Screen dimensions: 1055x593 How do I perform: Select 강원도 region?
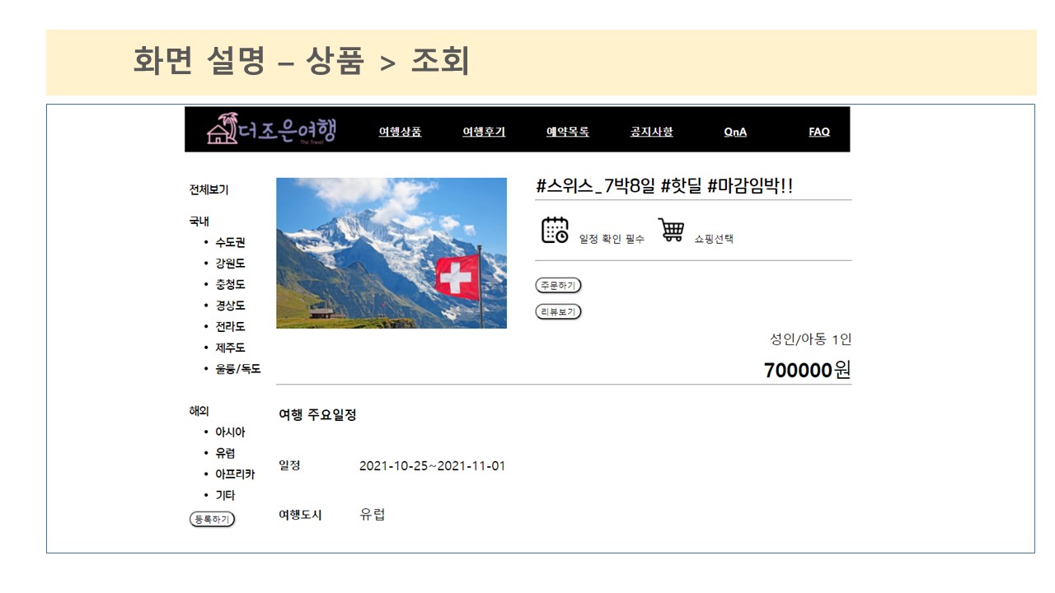coord(230,264)
